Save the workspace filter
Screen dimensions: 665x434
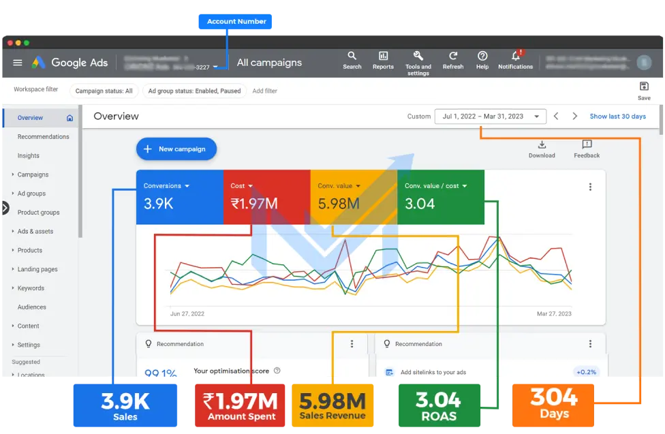click(x=644, y=87)
